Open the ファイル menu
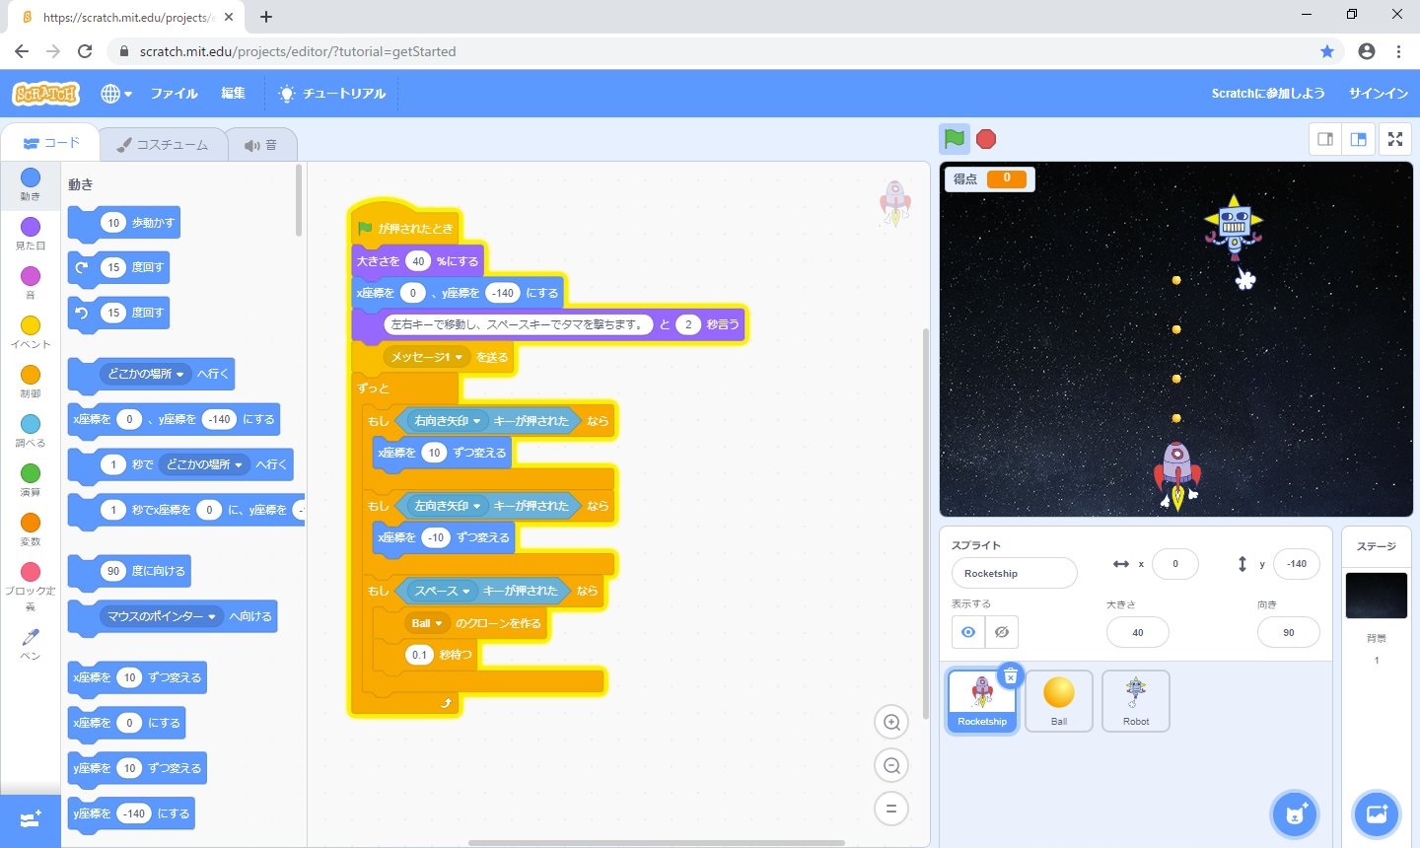This screenshot has height=848, width=1420. [x=174, y=94]
